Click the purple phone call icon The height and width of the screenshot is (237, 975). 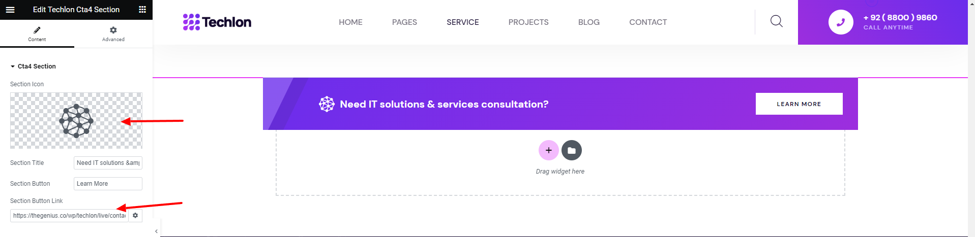coord(841,22)
